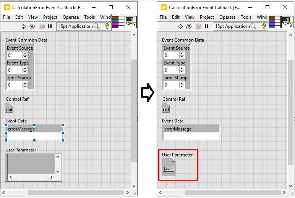
Task: Click LabVIEW title bar icon of left window
Action: (7, 8)
